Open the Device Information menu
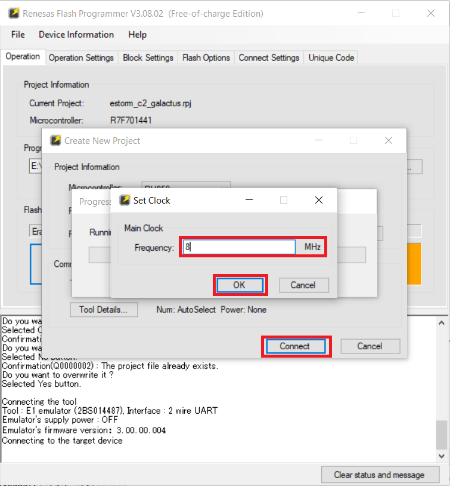The width and height of the screenshot is (450, 486). click(76, 35)
